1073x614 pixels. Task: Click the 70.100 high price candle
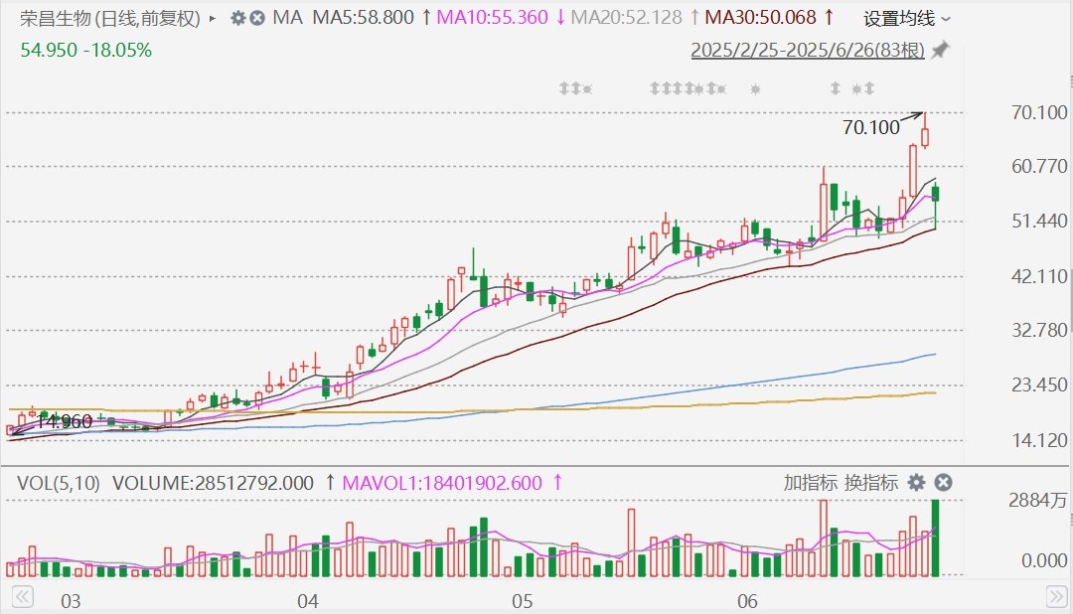click(x=925, y=131)
